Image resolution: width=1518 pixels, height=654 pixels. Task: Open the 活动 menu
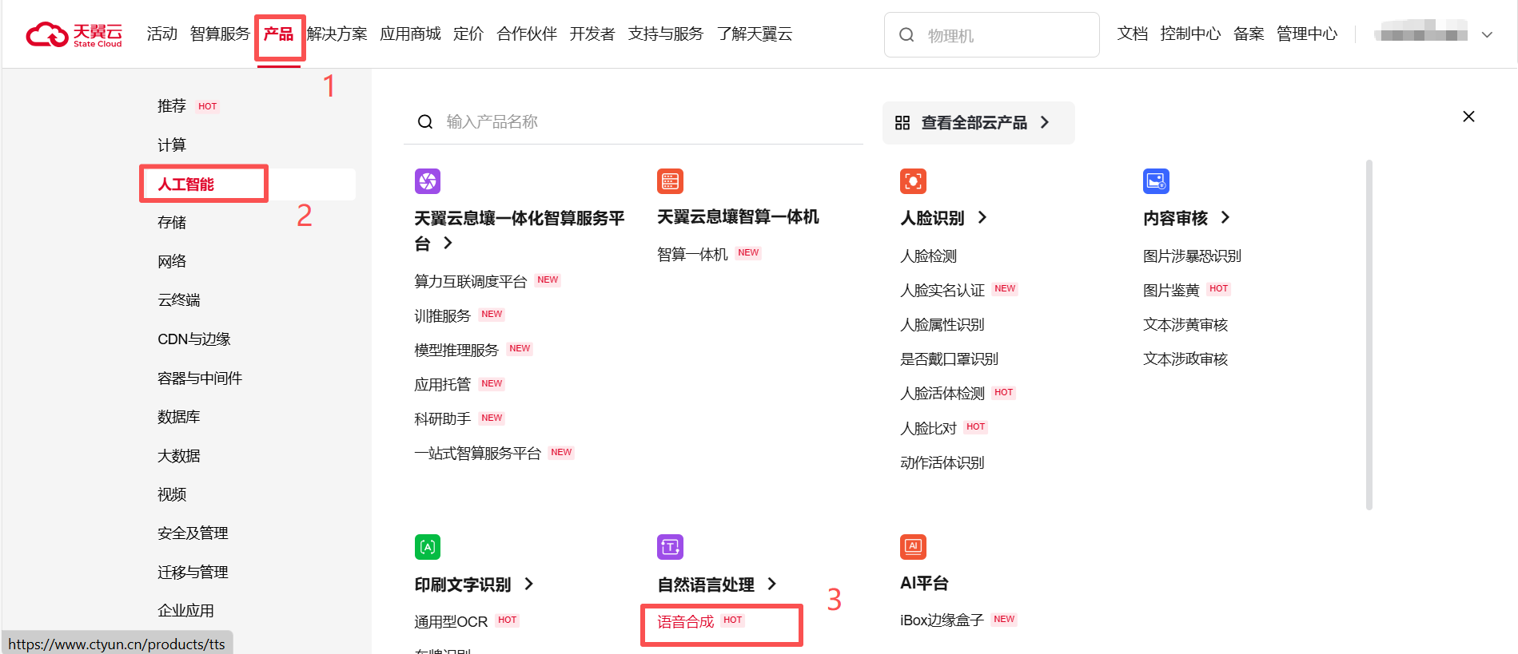coord(162,34)
